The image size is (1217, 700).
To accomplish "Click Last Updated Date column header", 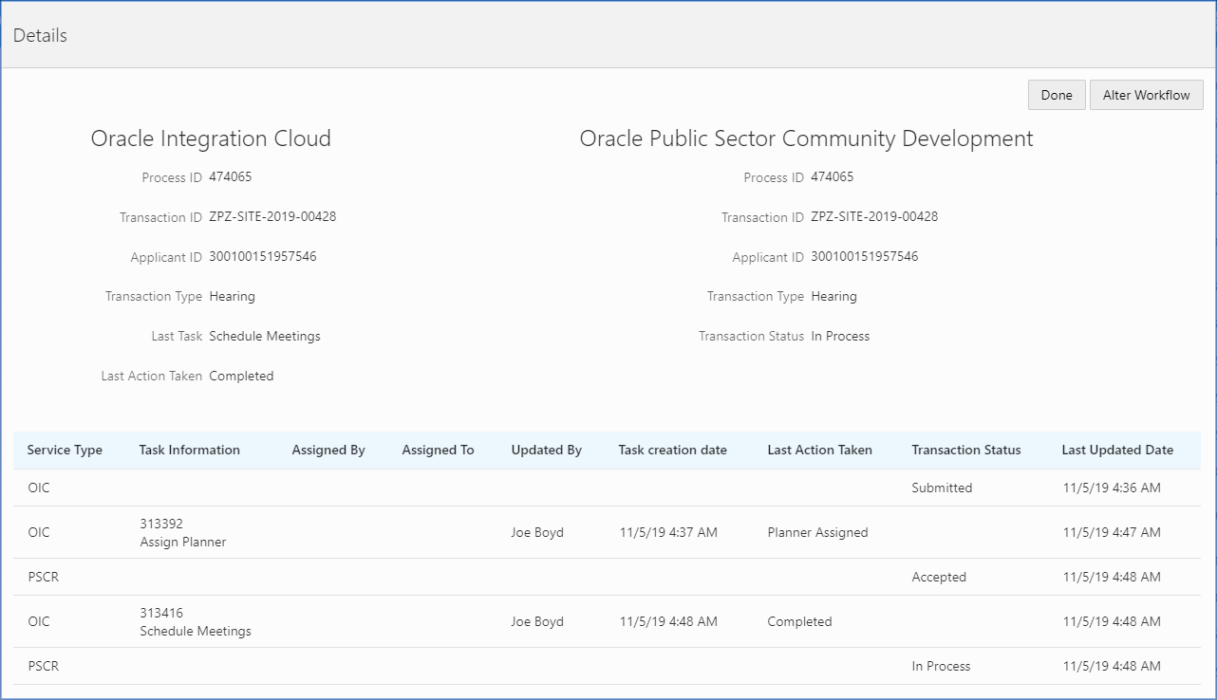I will coord(1117,450).
